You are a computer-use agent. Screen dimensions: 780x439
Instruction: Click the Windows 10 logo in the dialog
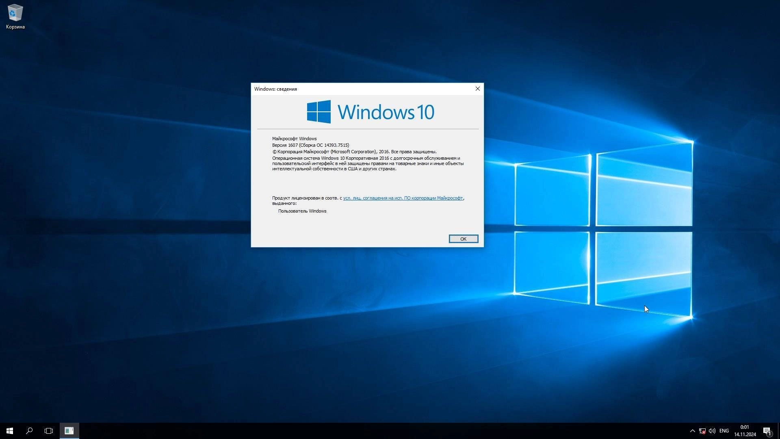(370, 112)
